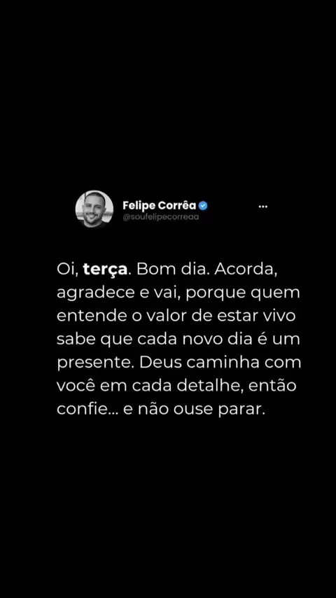The image size is (336, 598).
Task: Click the blue verified badge
Action: [x=203, y=206]
